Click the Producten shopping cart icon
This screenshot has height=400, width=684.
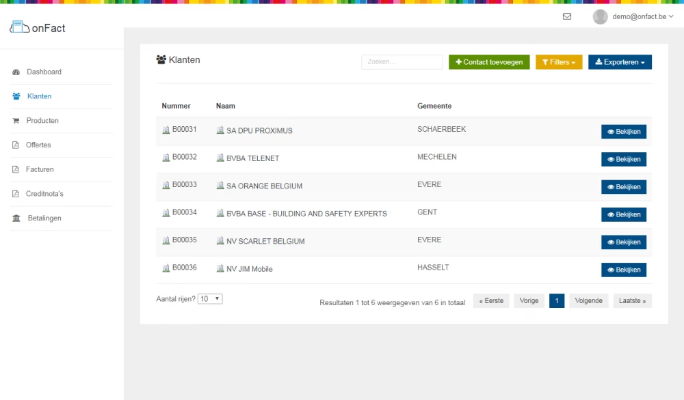coord(16,121)
